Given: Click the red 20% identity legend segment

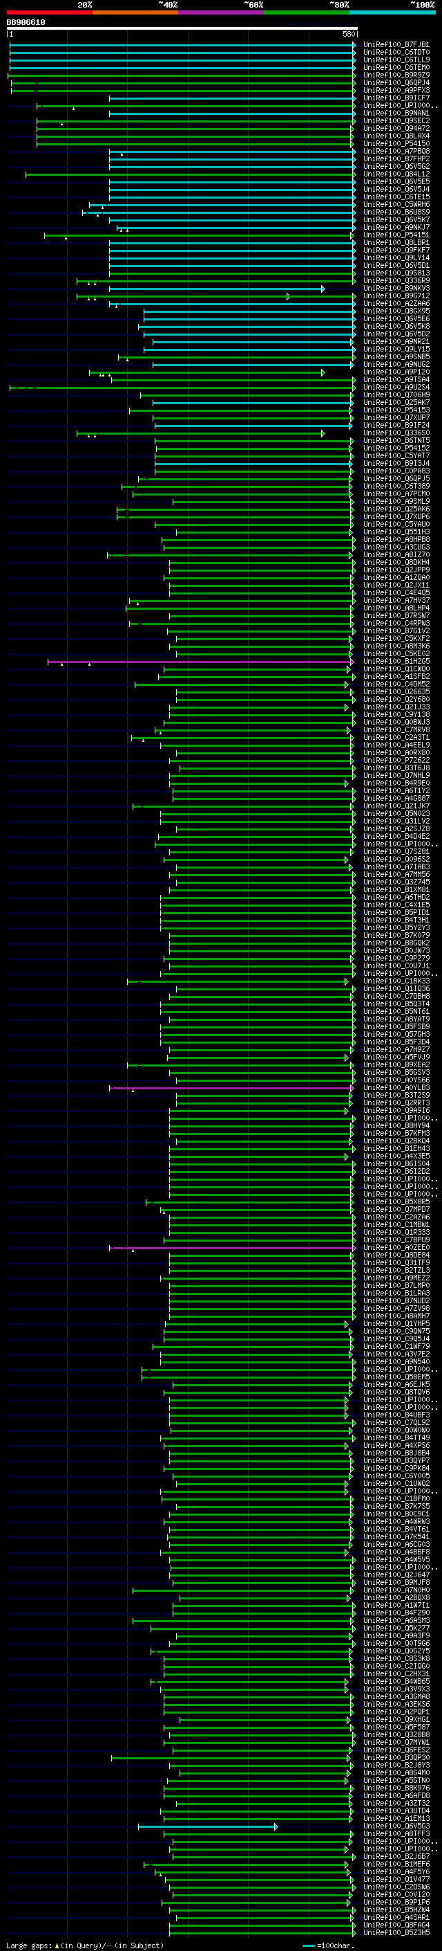Looking at the screenshot, I should [x=49, y=12].
